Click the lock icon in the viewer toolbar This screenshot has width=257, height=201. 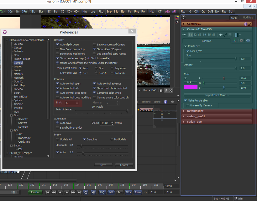(x=161, y=90)
